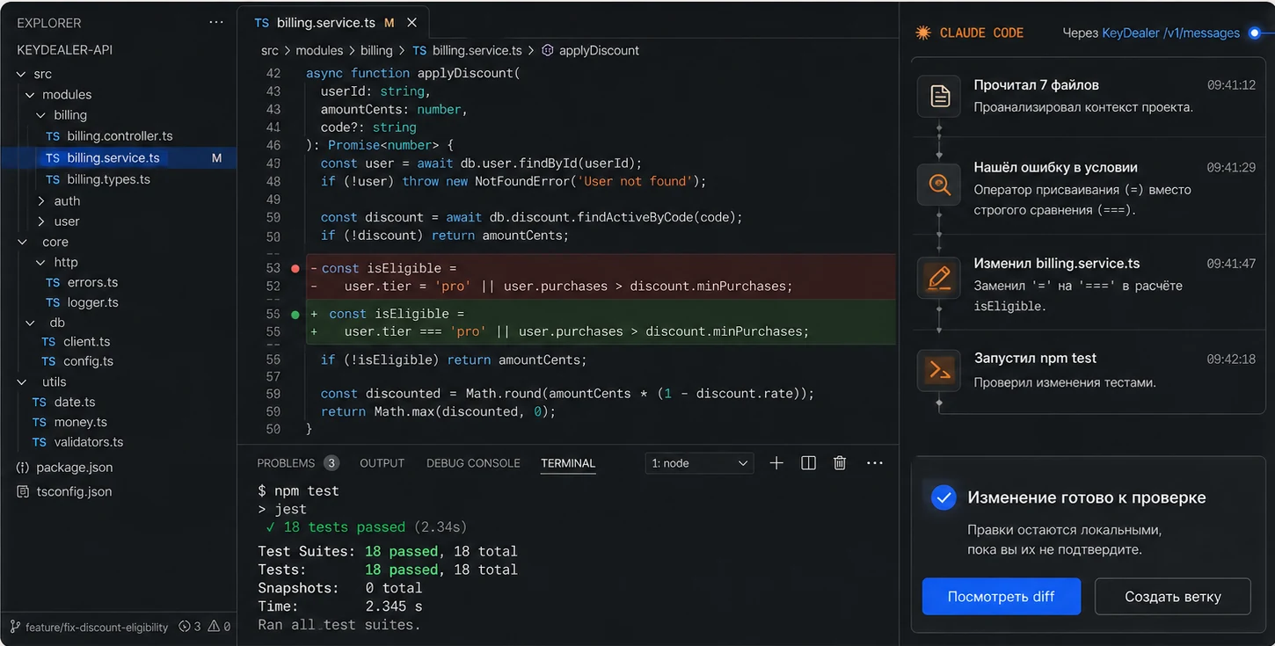This screenshot has height=646, width=1275.
Task: Click the 'Создать ветку' button
Action: point(1173,597)
